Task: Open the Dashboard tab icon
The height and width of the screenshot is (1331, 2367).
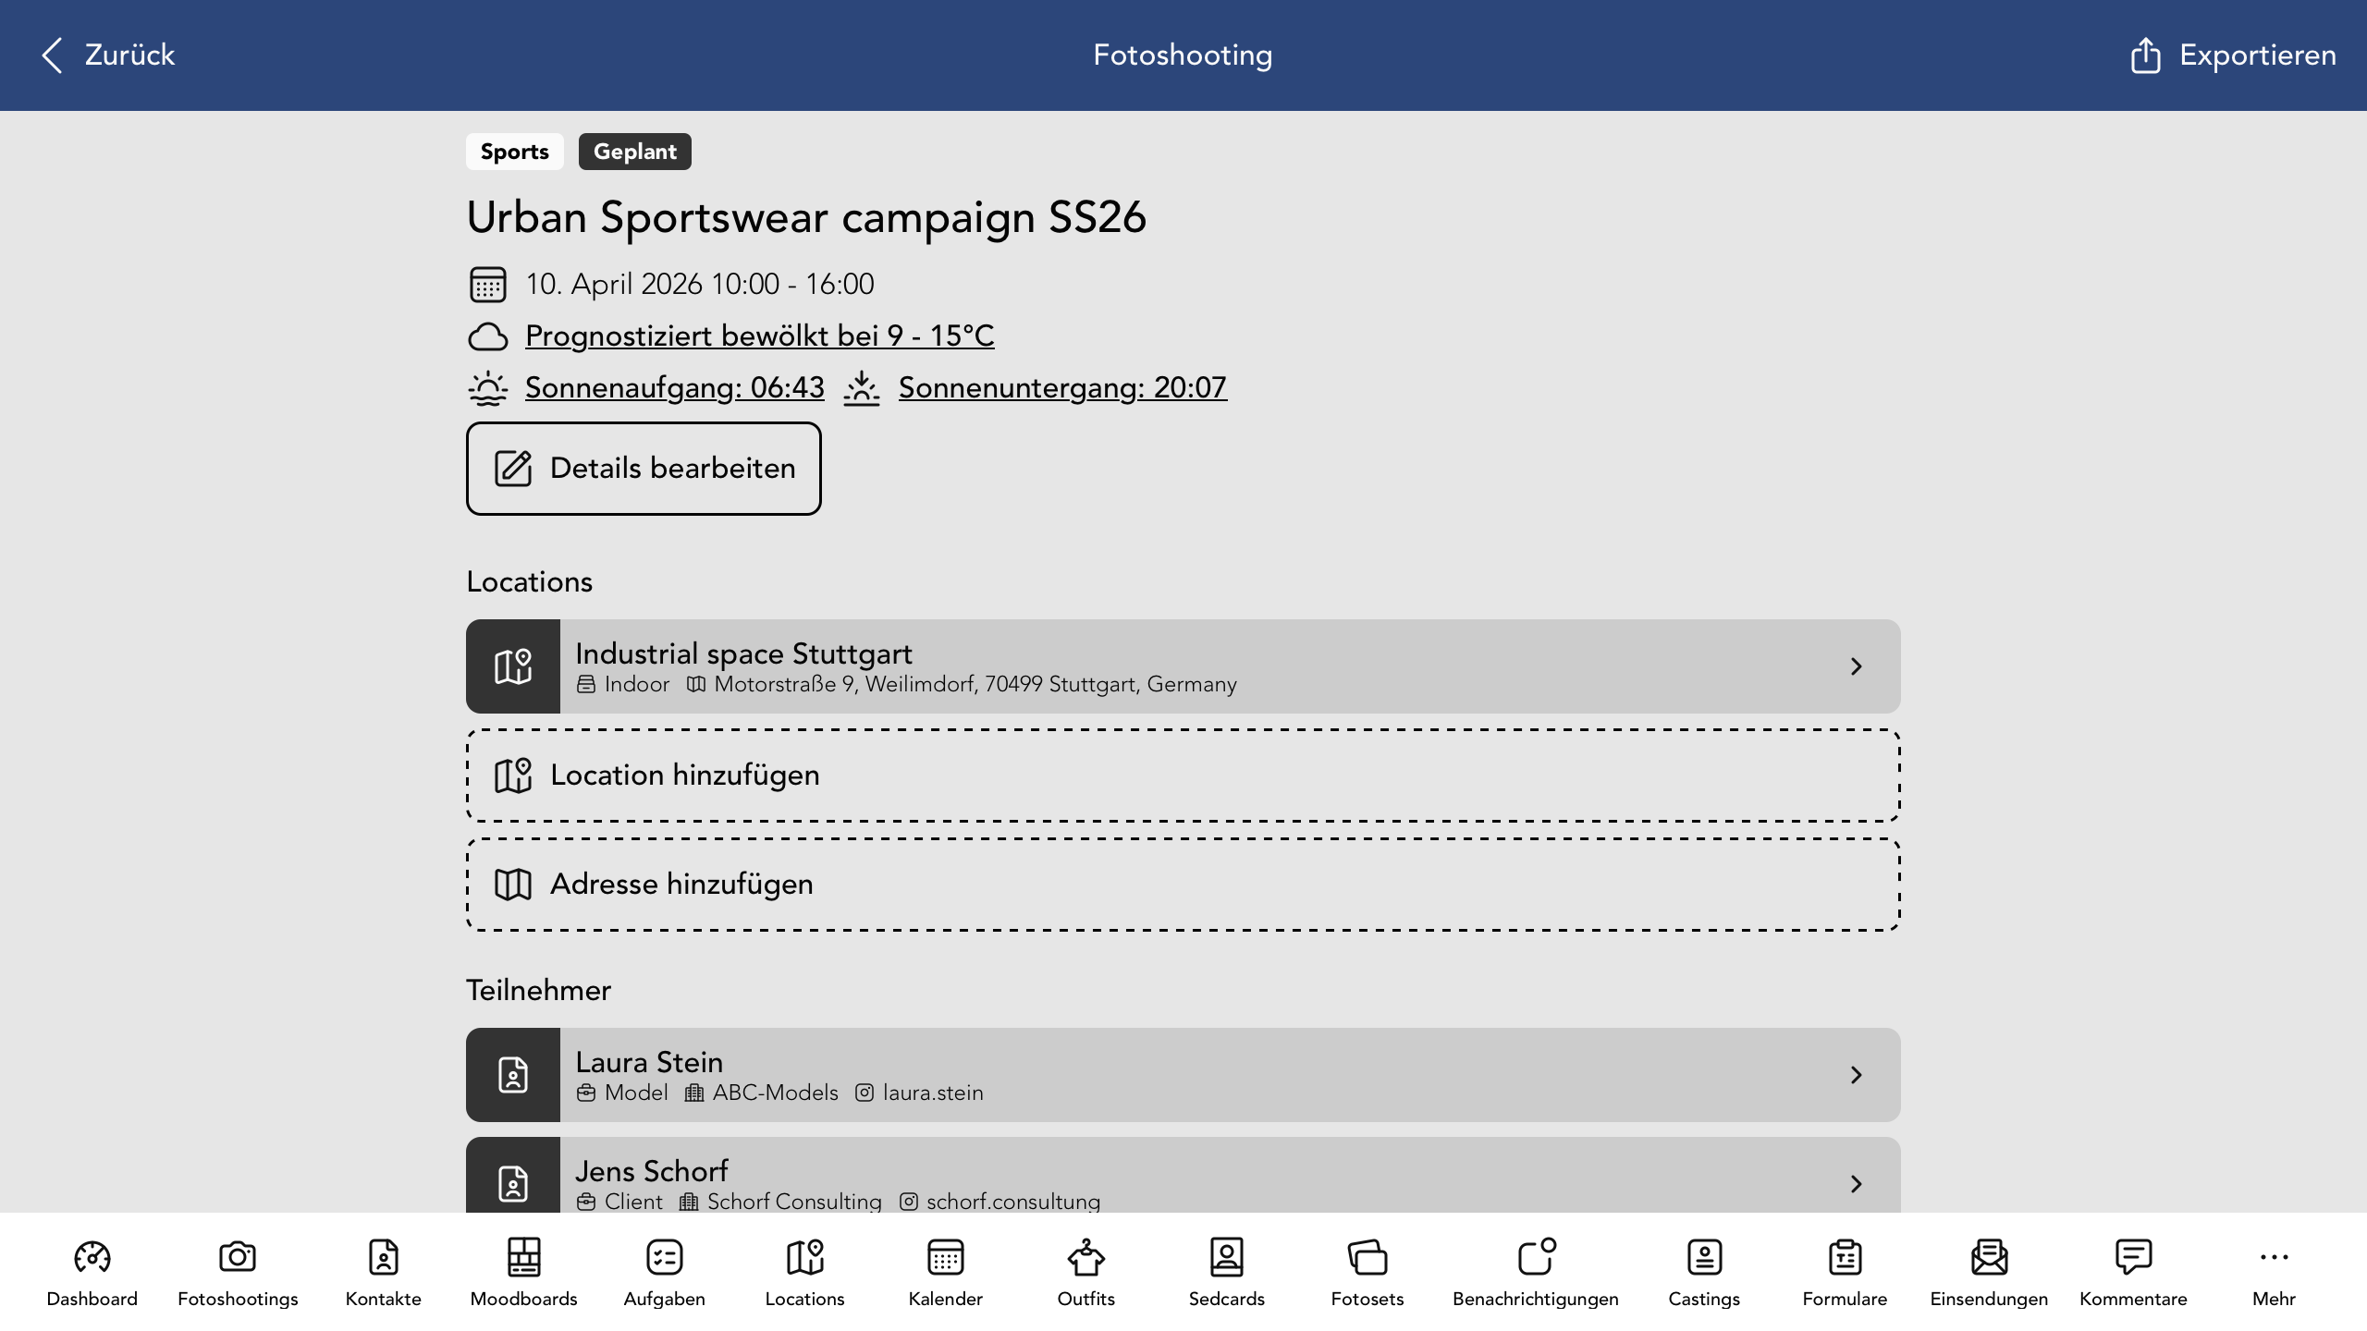Action: click(x=92, y=1257)
